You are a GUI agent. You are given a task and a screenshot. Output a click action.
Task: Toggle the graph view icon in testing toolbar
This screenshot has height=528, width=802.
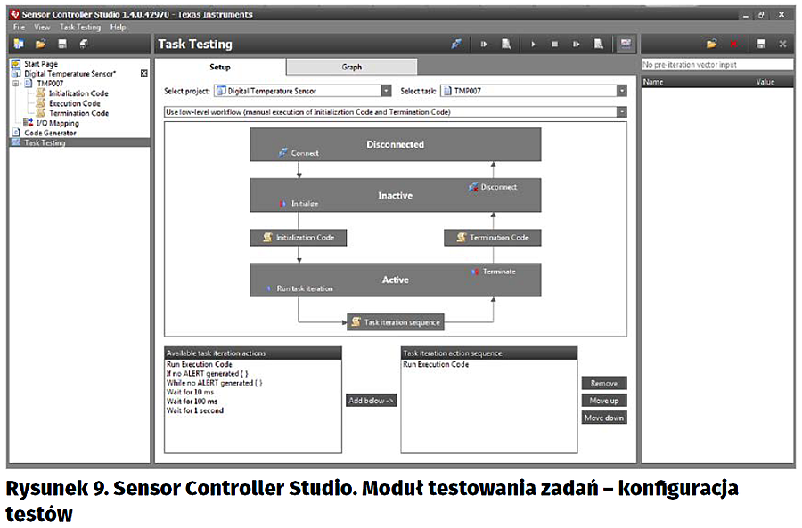point(625,44)
